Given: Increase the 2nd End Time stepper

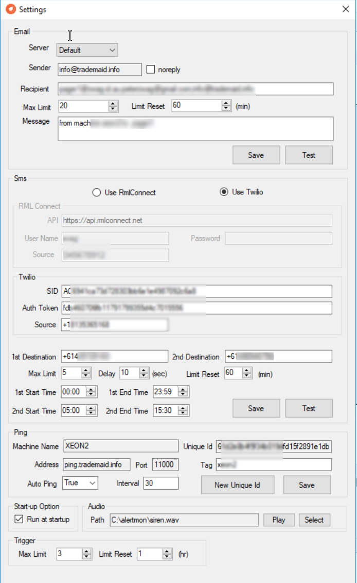Looking at the screenshot, I should (184, 408).
